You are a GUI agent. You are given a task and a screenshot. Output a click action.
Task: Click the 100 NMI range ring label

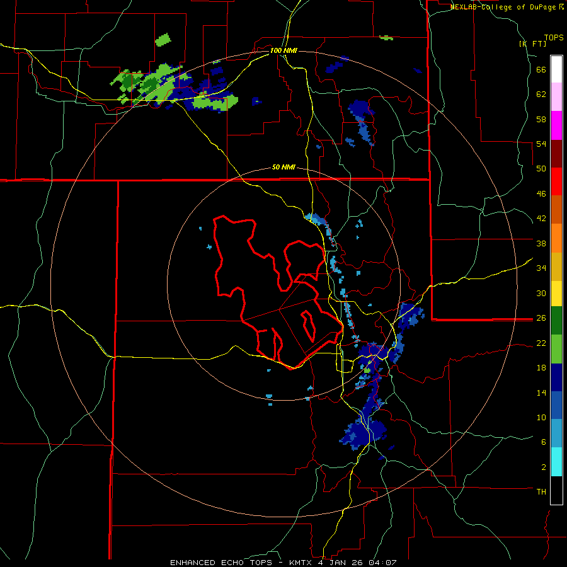(283, 50)
